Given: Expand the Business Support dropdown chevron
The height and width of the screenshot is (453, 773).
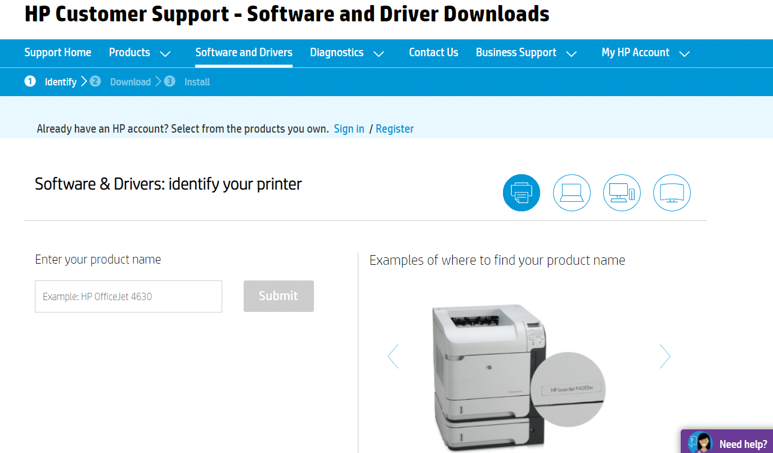Looking at the screenshot, I should 571,54.
